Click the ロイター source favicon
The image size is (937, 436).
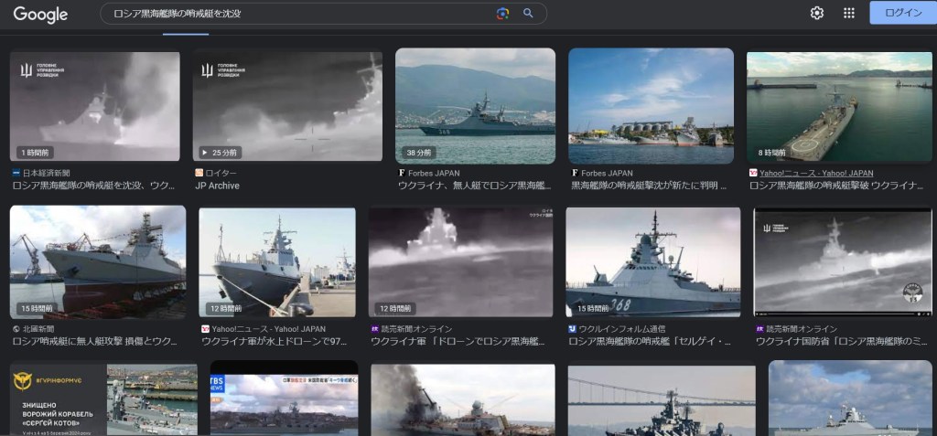coord(199,173)
